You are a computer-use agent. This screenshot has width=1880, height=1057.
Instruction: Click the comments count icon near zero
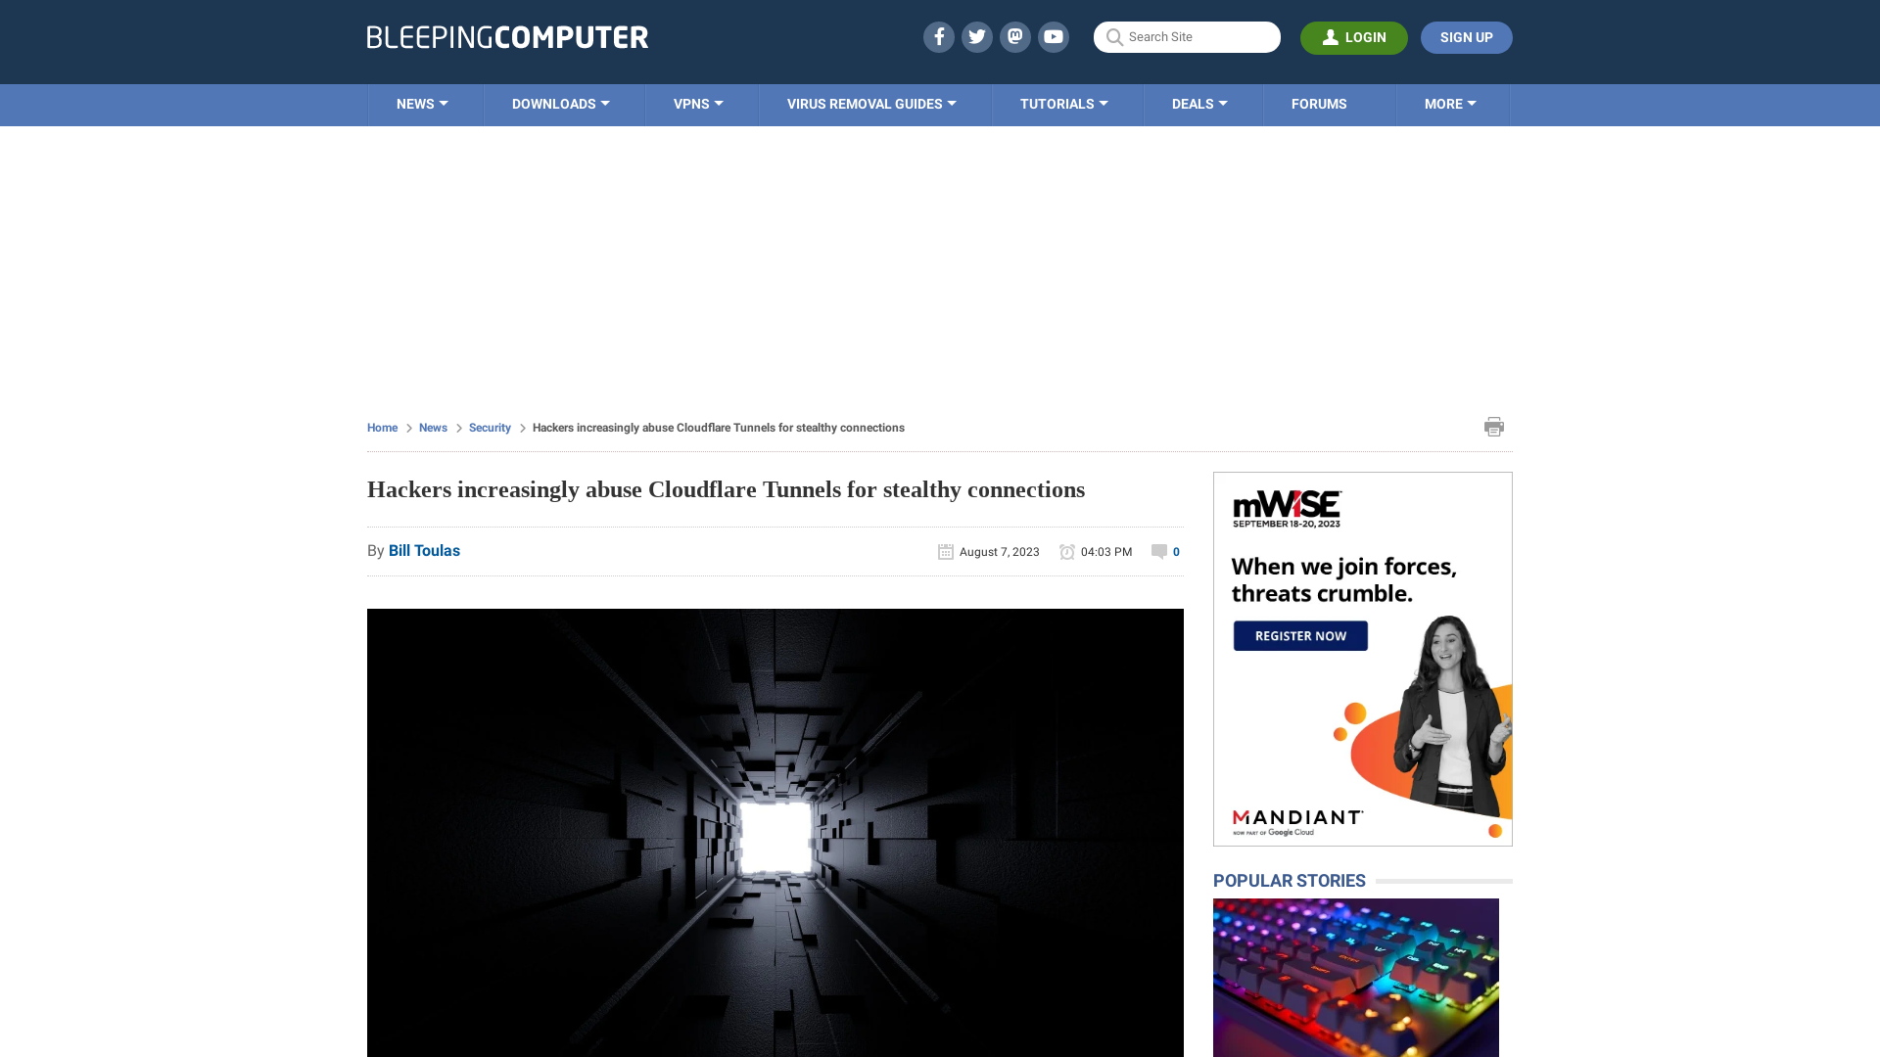pos(1158,551)
